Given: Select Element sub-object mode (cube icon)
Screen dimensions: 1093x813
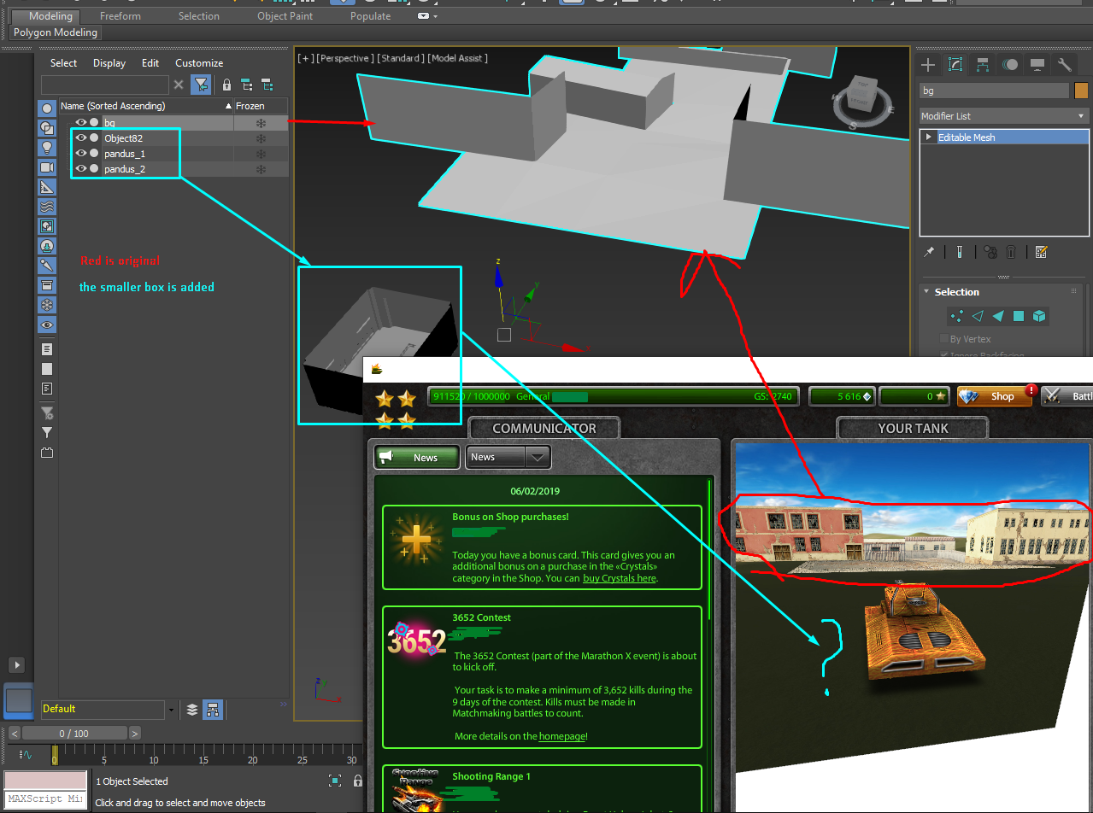Looking at the screenshot, I should click(1039, 316).
